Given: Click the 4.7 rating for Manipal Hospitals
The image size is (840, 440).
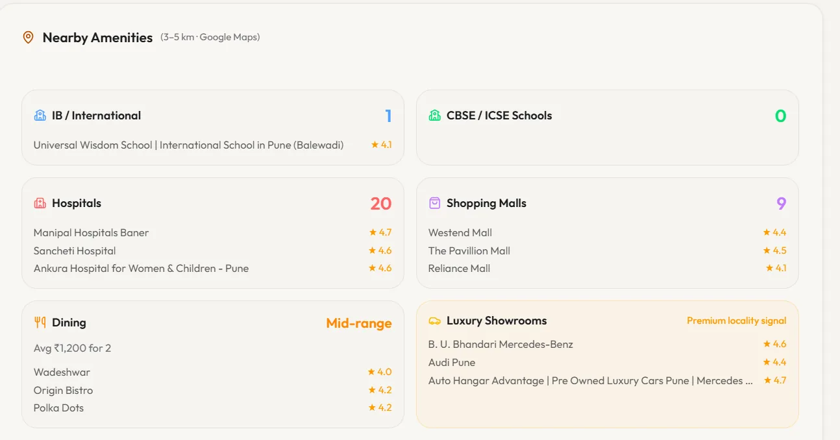Looking at the screenshot, I should (380, 232).
